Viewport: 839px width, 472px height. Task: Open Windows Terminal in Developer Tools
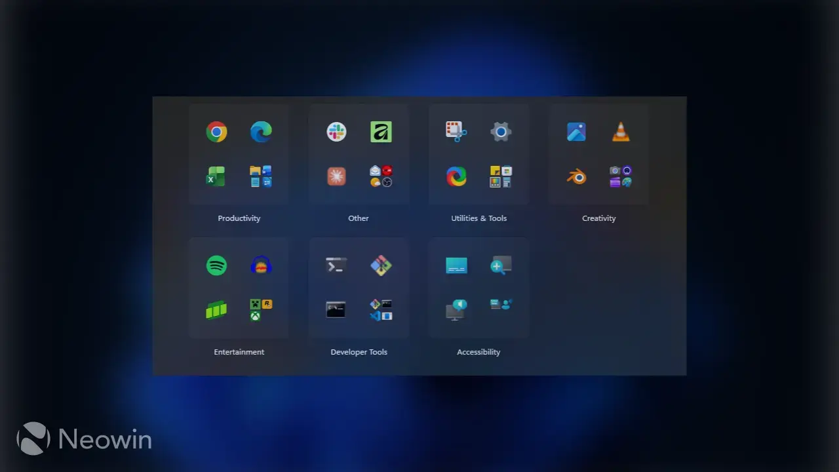[x=336, y=265]
